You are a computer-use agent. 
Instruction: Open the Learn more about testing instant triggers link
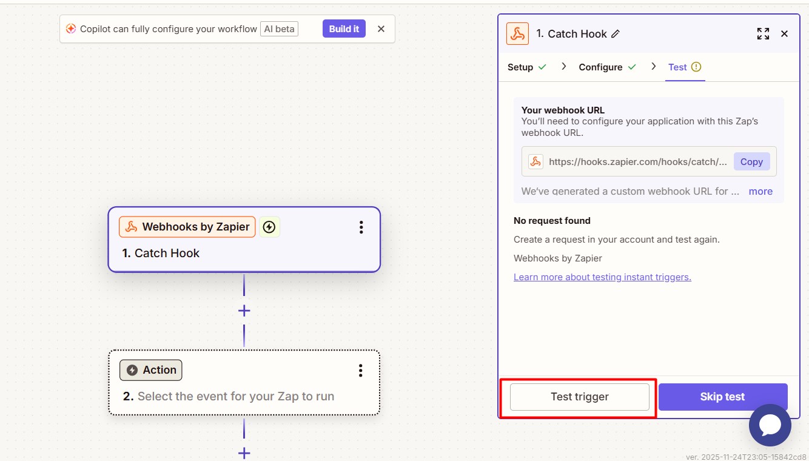pyautogui.click(x=602, y=277)
